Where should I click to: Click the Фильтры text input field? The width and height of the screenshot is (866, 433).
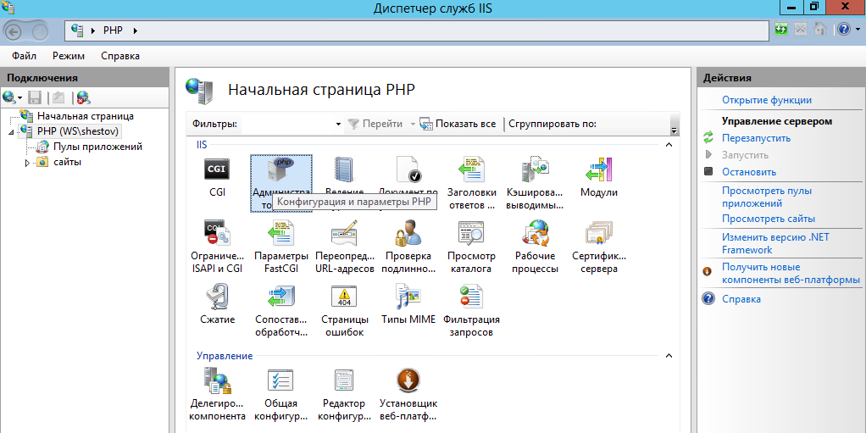tap(287, 125)
